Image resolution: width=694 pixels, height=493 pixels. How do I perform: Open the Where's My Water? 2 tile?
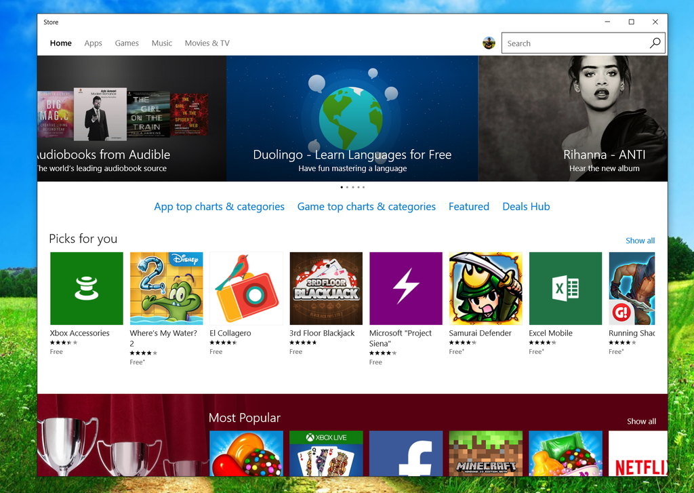166,288
